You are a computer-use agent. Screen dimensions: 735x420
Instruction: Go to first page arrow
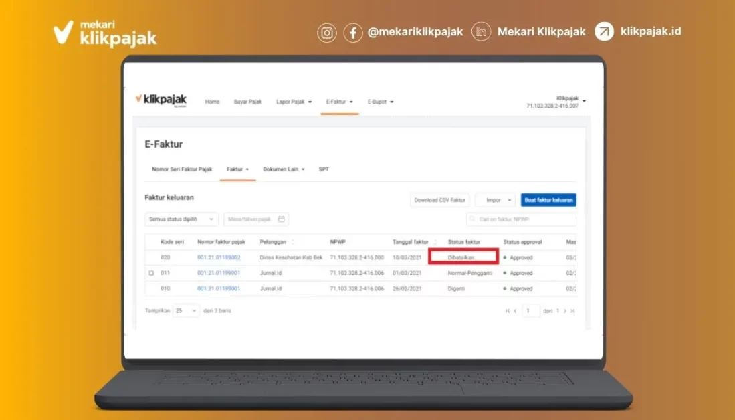click(x=507, y=311)
